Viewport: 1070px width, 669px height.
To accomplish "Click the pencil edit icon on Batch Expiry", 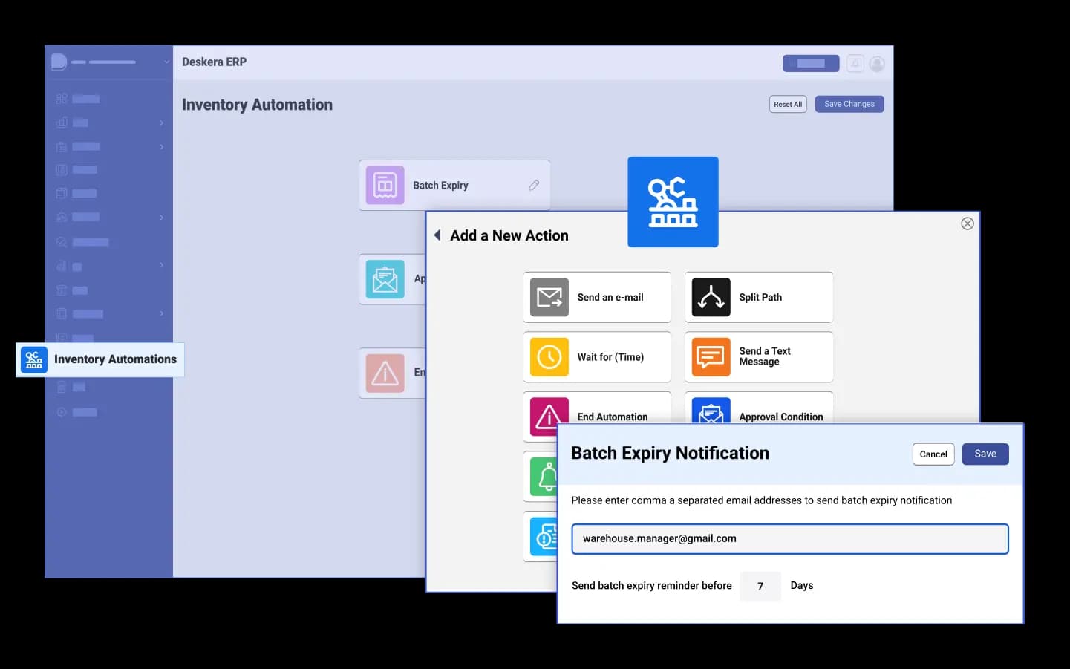I will tap(534, 186).
